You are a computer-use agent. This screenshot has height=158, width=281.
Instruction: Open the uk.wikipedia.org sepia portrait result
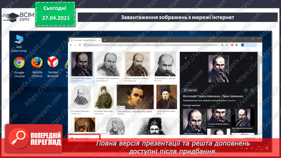click(138, 64)
